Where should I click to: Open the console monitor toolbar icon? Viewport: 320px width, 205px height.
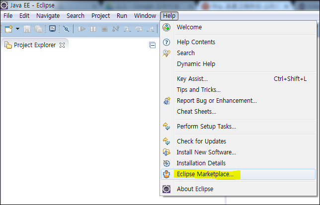tap(53, 29)
